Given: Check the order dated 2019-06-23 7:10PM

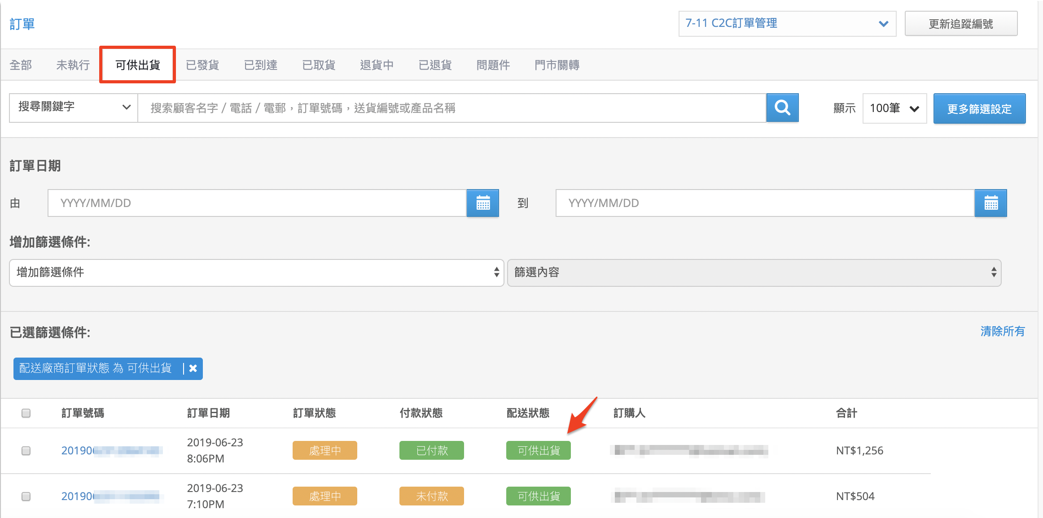Looking at the screenshot, I should point(26,496).
